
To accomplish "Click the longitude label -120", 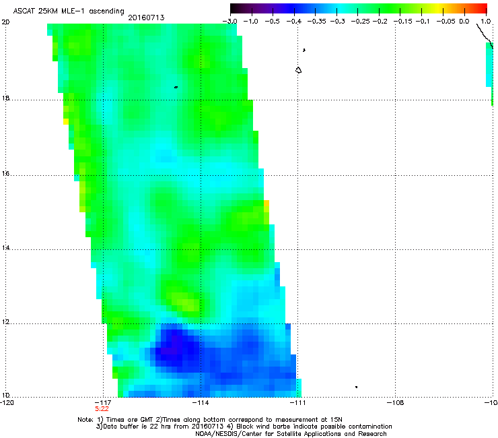I will 7,403.
